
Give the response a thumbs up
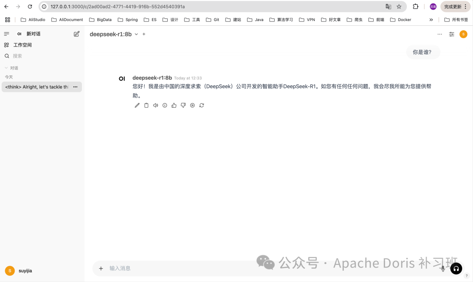pos(174,105)
